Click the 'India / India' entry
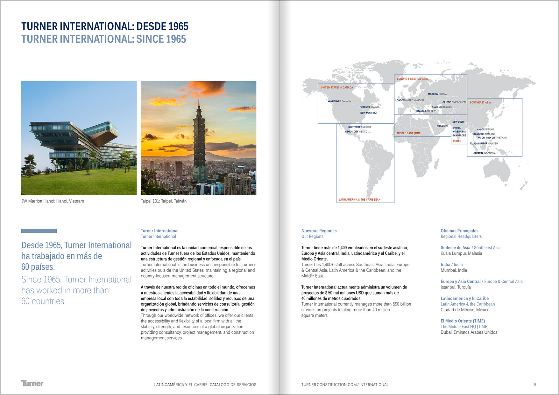The width and height of the screenshot is (559, 395). (x=452, y=265)
